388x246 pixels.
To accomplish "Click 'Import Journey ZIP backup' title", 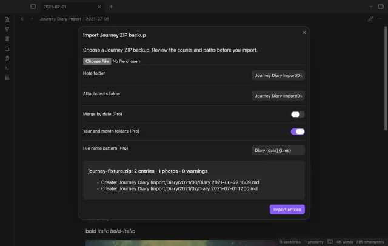I will 115,35.
